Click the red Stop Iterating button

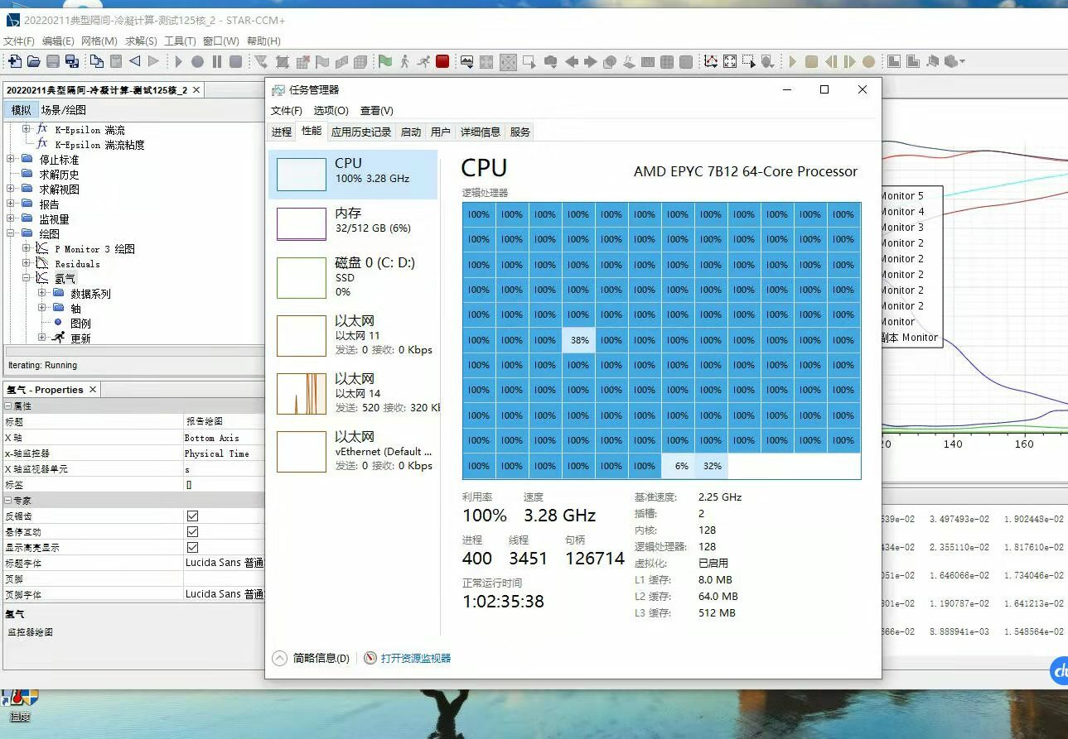pos(442,61)
